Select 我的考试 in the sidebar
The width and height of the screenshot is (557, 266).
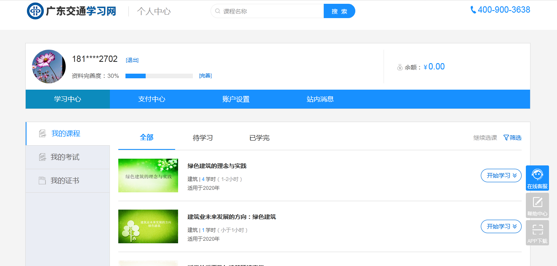65,157
